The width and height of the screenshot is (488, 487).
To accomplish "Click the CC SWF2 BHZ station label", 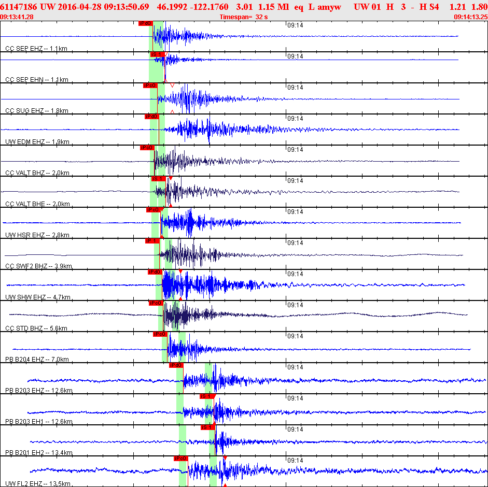I will 38,266.
